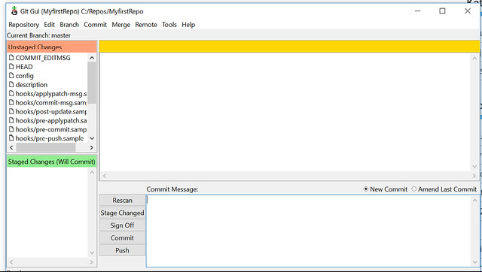Click the Stage Changed button
Viewport: 482px width, 272px height.
click(x=122, y=213)
